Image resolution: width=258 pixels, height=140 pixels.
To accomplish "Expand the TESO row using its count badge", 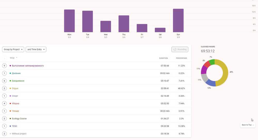I will 4,126.
